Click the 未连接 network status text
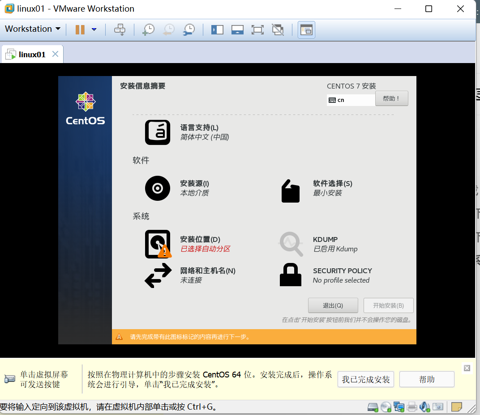Screen dimensions: 480x415 [x=191, y=280]
